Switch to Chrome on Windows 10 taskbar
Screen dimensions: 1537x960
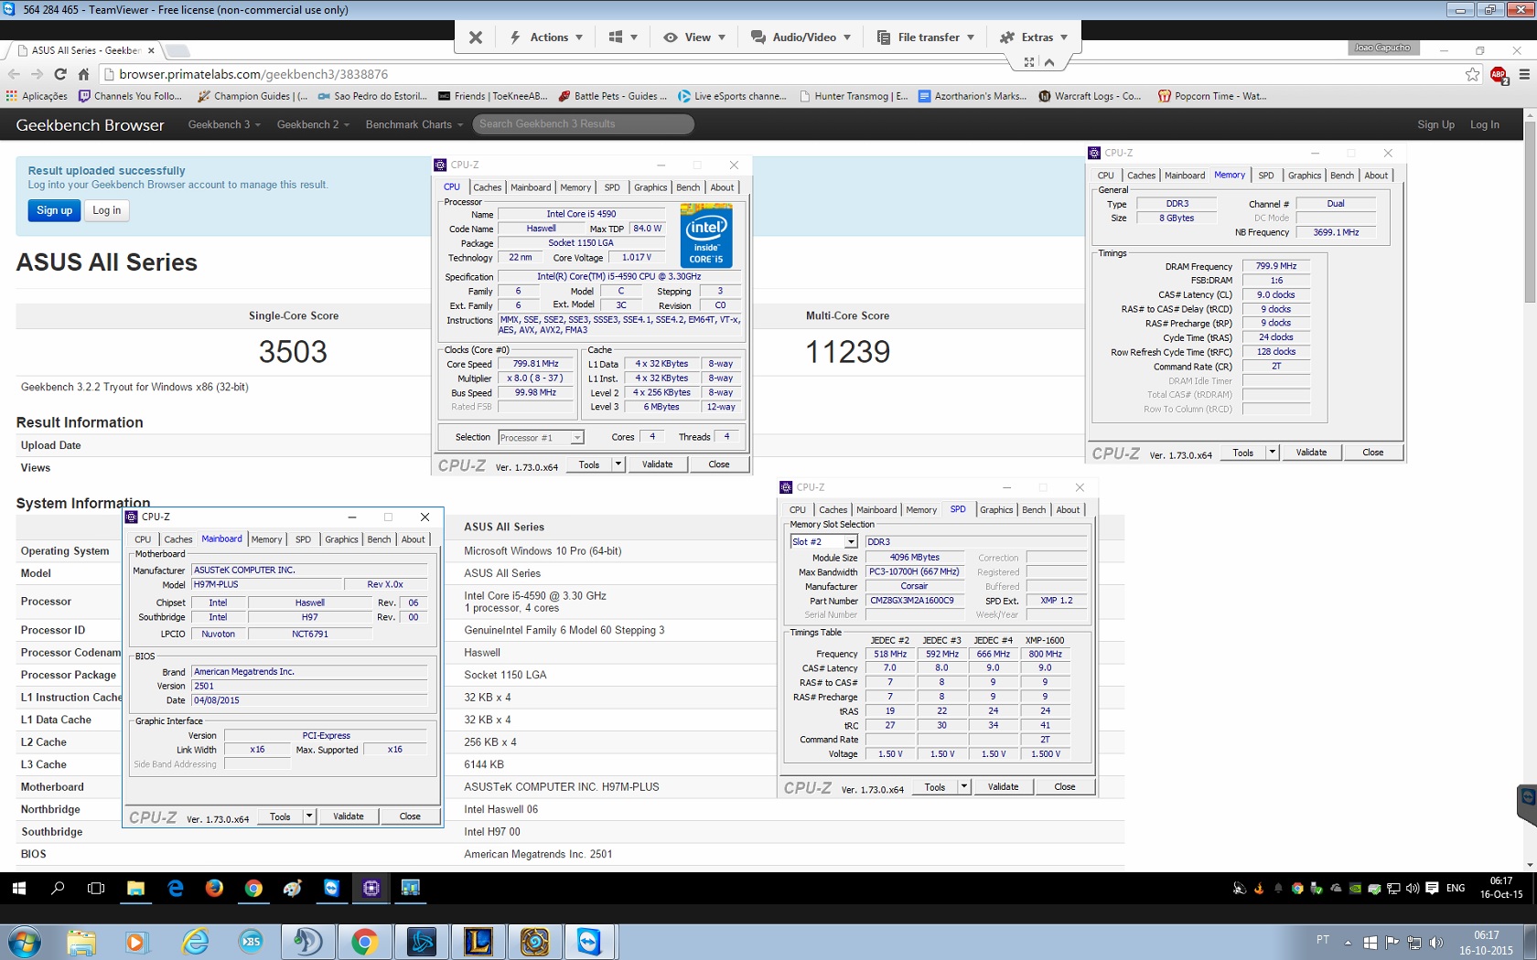point(253,888)
